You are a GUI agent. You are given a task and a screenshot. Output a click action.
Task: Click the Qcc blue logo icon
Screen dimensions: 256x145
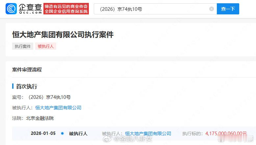[11, 9]
